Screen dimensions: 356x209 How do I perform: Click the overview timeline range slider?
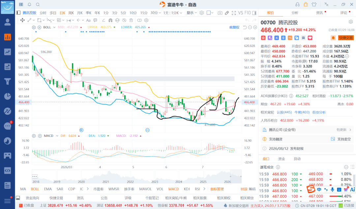pos(236,176)
